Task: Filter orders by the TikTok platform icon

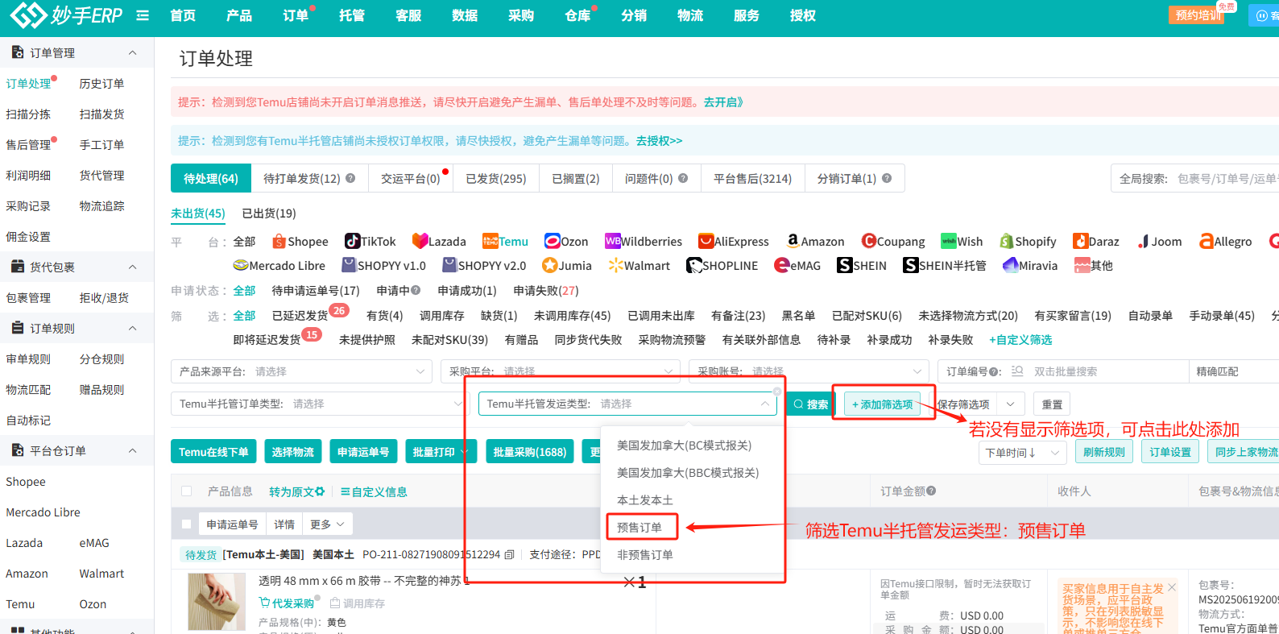Action: point(352,242)
